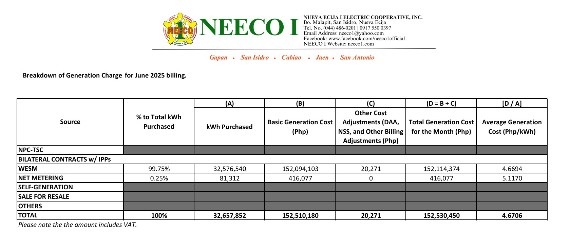
Task: Click the WESM row label
Action: tap(28, 169)
